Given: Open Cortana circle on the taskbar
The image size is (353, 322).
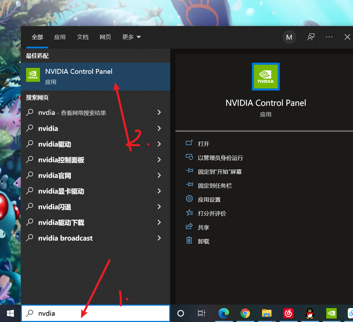Looking at the screenshot, I should coord(181,313).
